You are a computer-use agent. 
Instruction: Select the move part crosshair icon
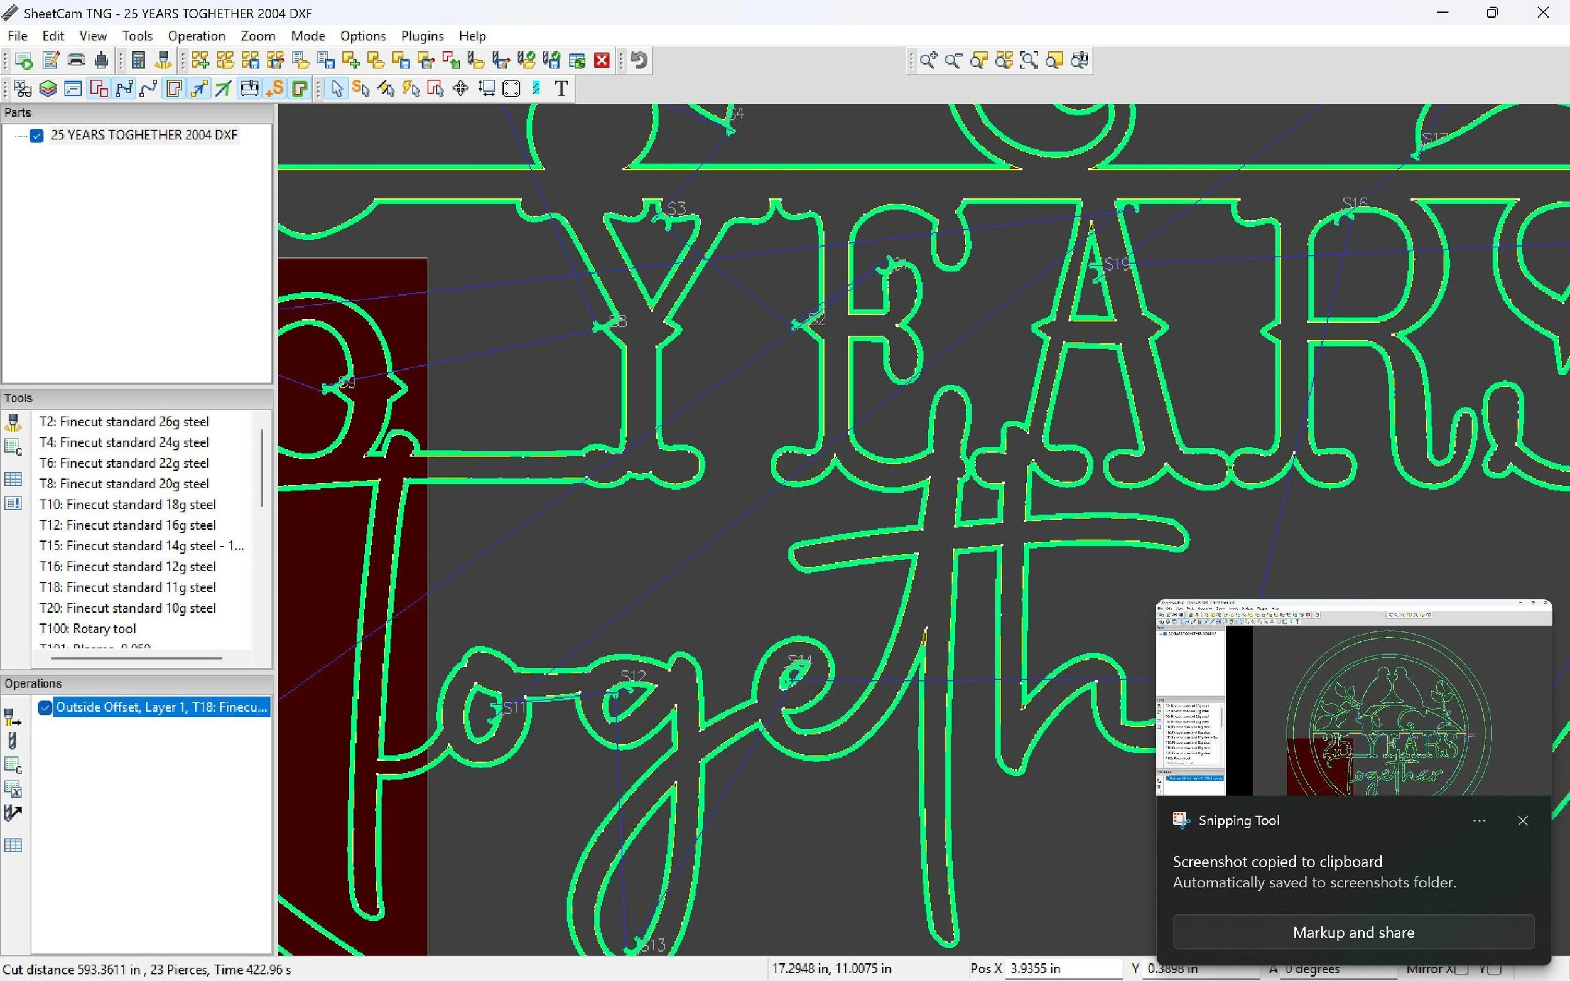[x=461, y=88]
